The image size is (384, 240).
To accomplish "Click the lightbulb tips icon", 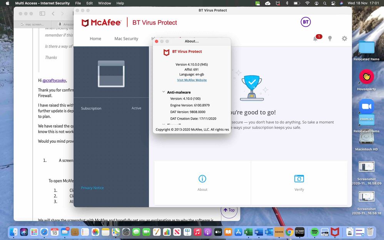I will pos(330,38).
